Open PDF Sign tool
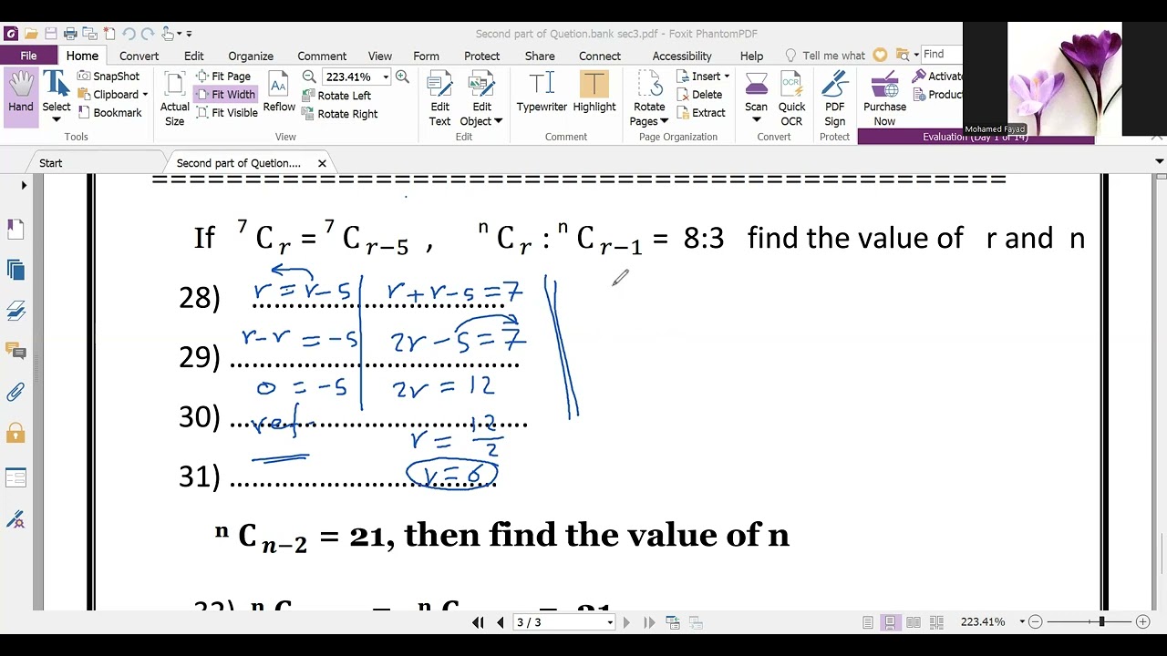1167x656 pixels. coord(835,98)
